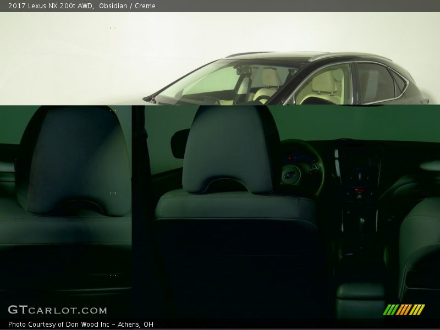Screen dimensions: 440x330
Task: Click the "Obsidian / Creme" color label
Action: (128, 6)
